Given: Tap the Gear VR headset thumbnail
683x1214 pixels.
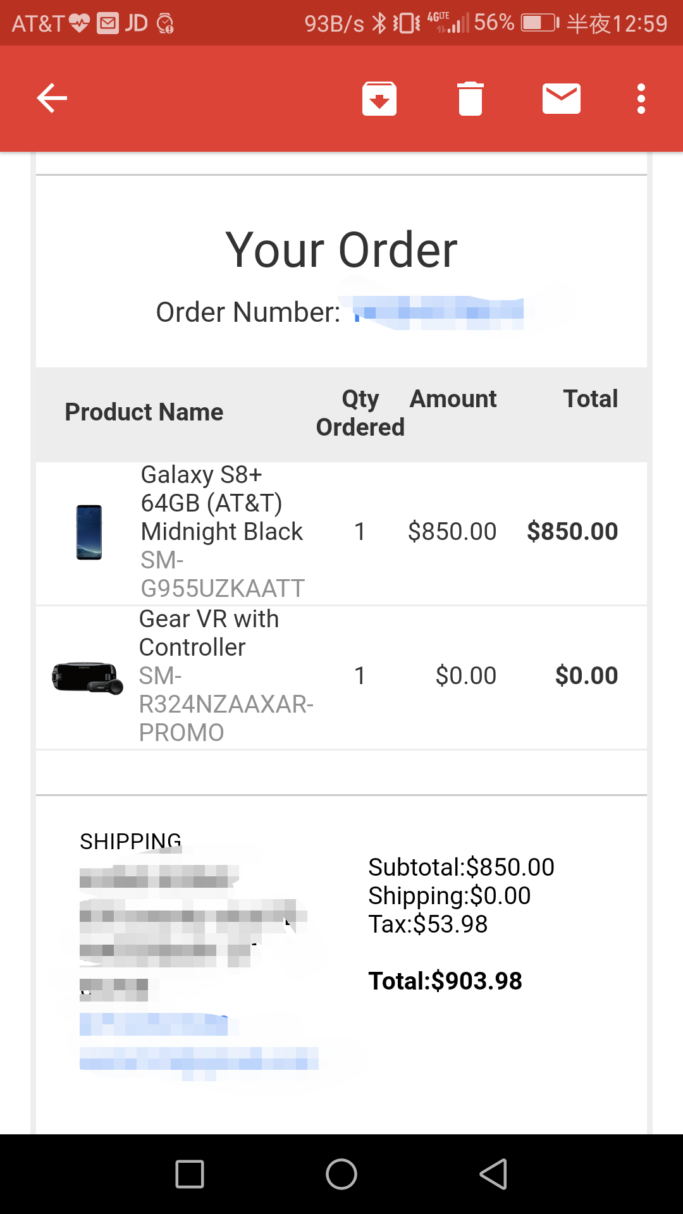Looking at the screenshot, I should click(x=87, y=677).
